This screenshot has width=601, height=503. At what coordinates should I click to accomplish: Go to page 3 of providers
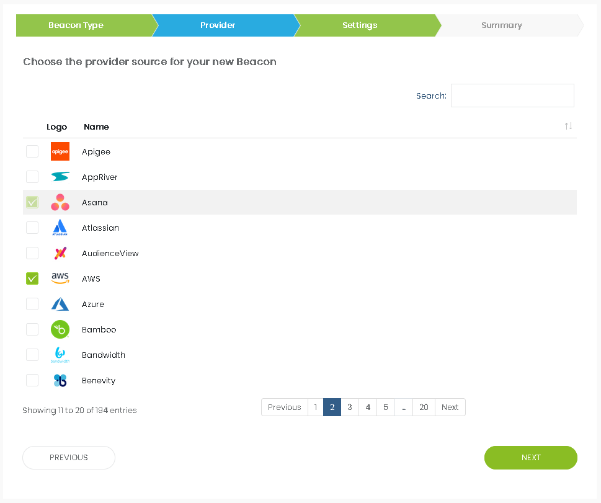pos(350,407)
